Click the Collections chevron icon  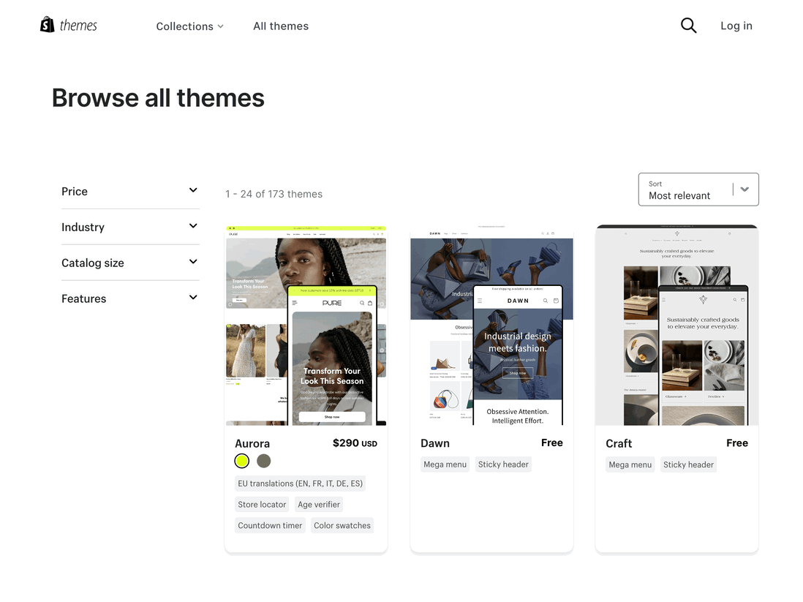pos(222,26)
